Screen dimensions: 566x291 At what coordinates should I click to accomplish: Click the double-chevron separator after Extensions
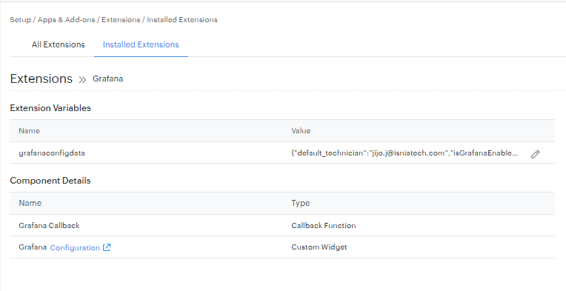click(83, 80)
